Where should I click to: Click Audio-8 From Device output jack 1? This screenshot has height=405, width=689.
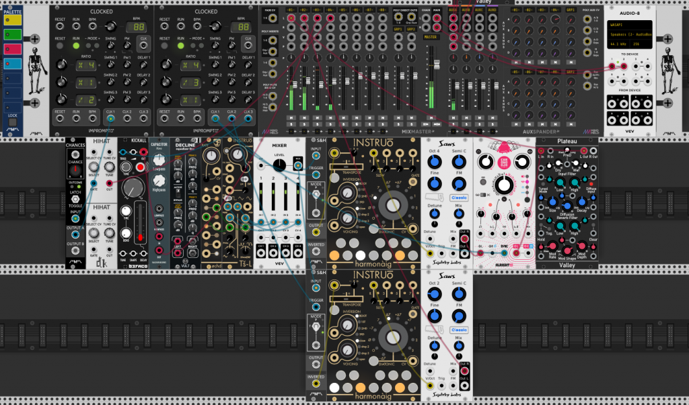click(x=612, y=103)
